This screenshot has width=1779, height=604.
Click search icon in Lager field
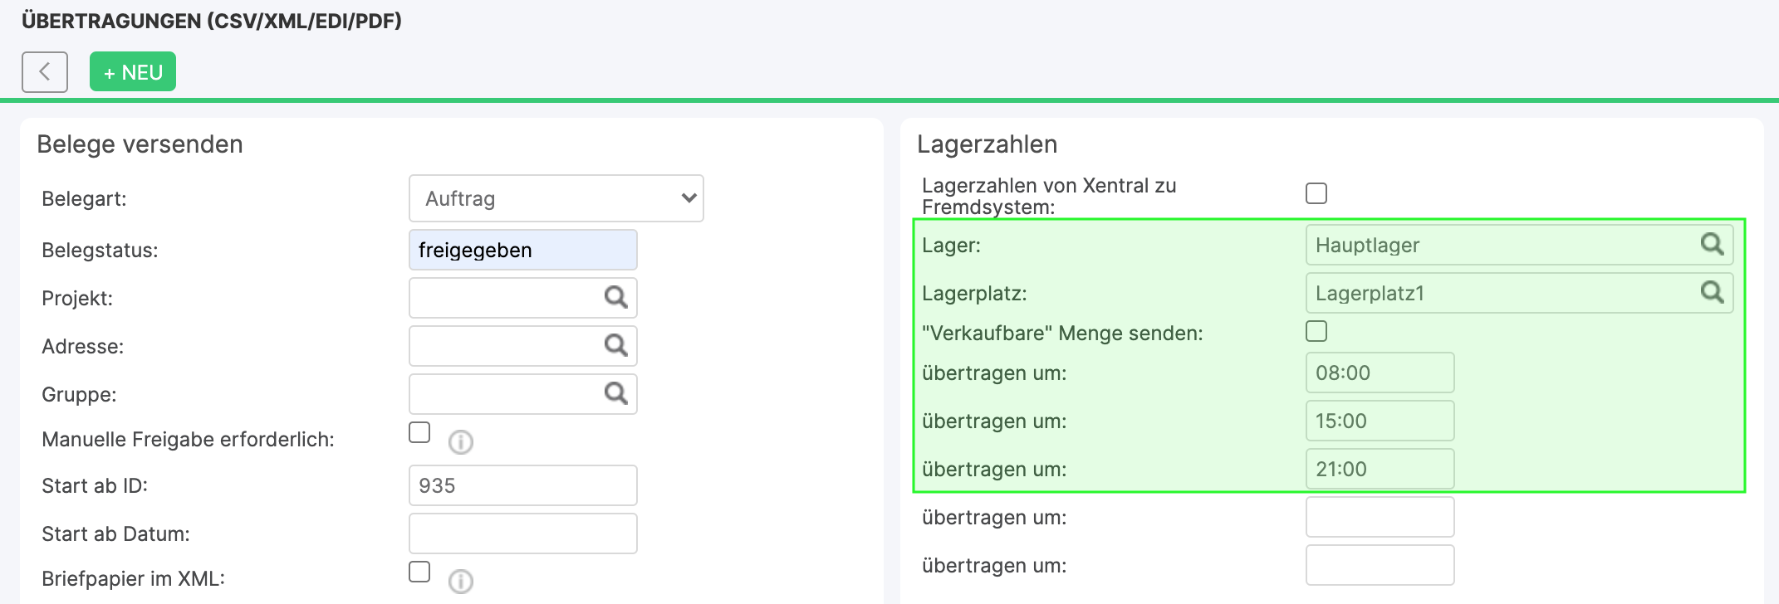[1712, 244]
